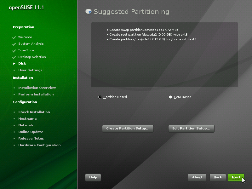Select the Time Zone step
This screenshot has width=252, height=189.
click(x=26, y=50)
